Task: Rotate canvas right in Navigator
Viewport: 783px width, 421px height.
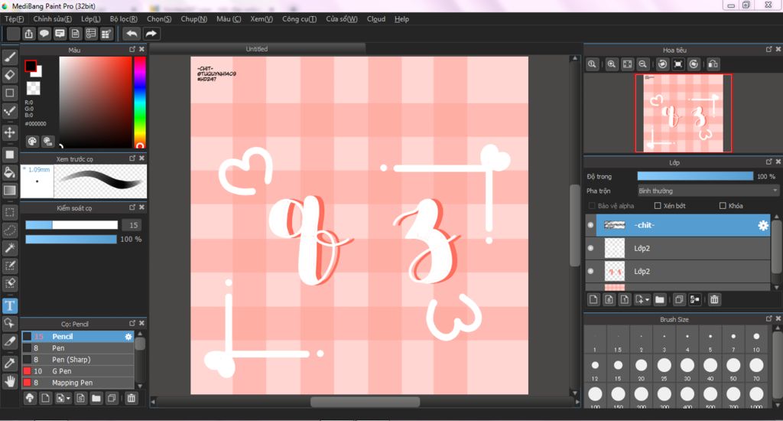Action: (694, 64)
